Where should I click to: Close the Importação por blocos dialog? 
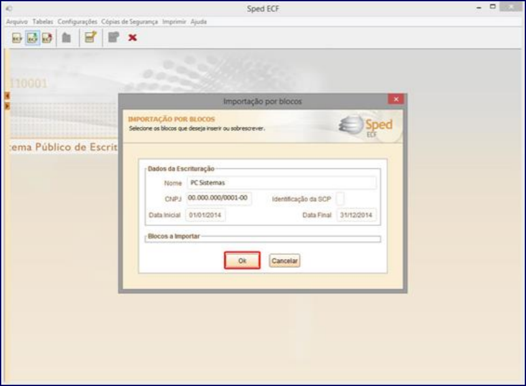(396, 100)
